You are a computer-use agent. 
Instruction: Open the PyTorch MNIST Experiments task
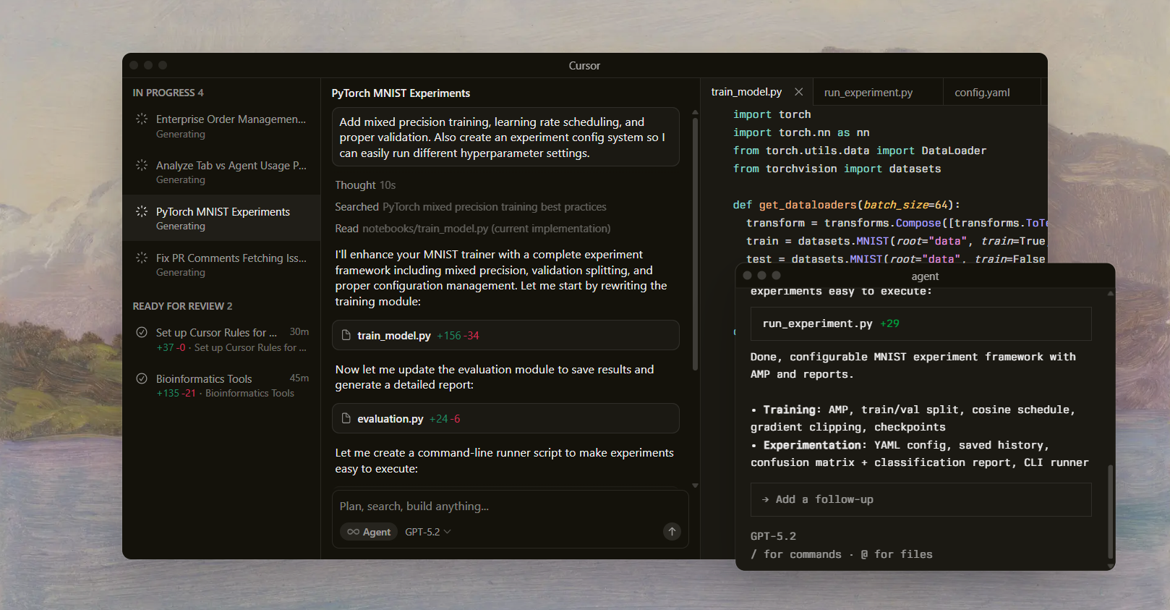(222, 218)
